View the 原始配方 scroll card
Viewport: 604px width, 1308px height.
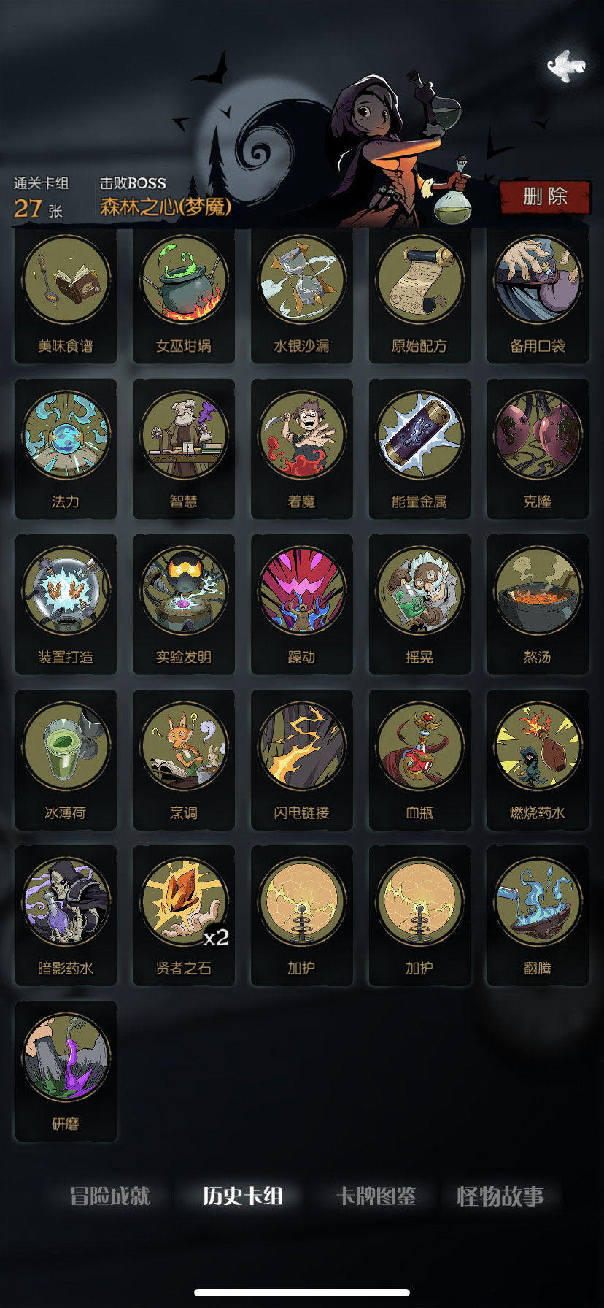[419, 295]
